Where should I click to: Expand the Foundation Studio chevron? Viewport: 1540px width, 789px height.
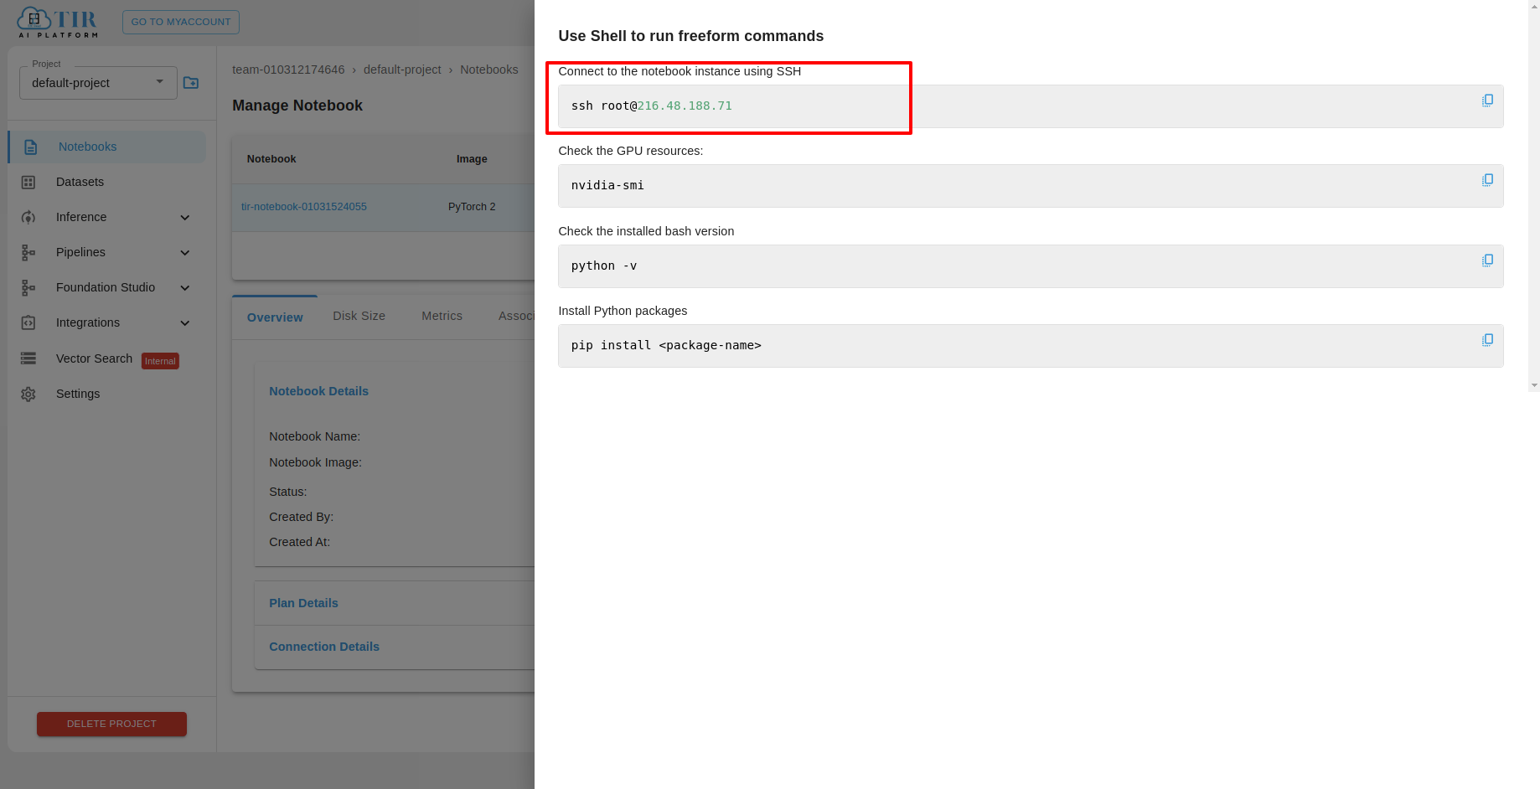click(x=185, y=288)
